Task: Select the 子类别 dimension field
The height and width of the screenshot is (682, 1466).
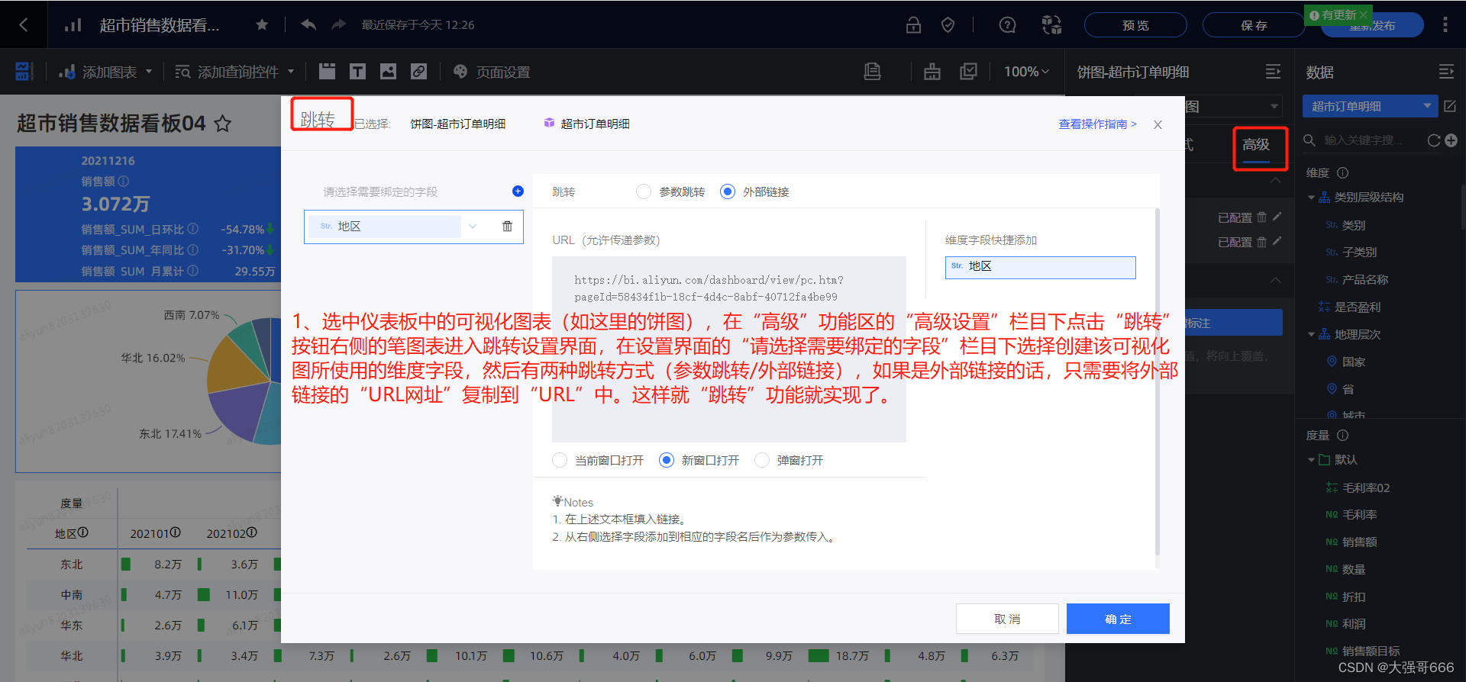Action: [x=1359, y=252]
